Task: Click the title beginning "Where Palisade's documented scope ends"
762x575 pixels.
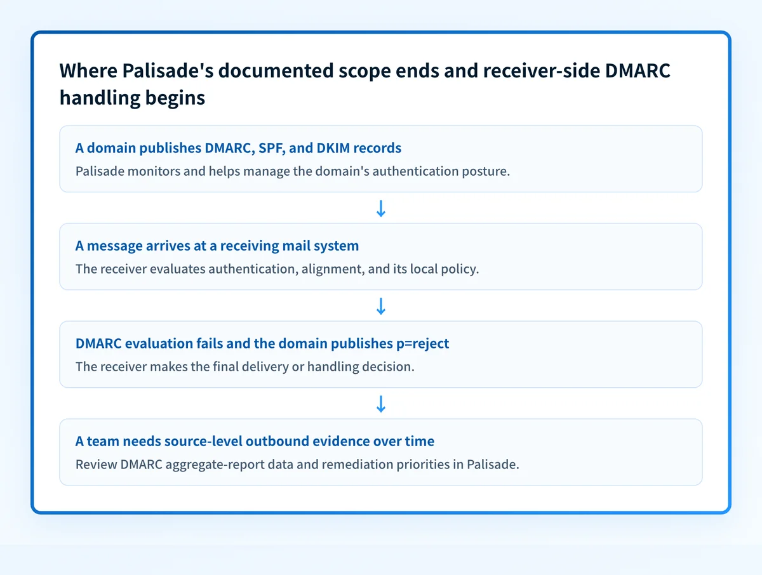Action: click(x=365, y=84)
